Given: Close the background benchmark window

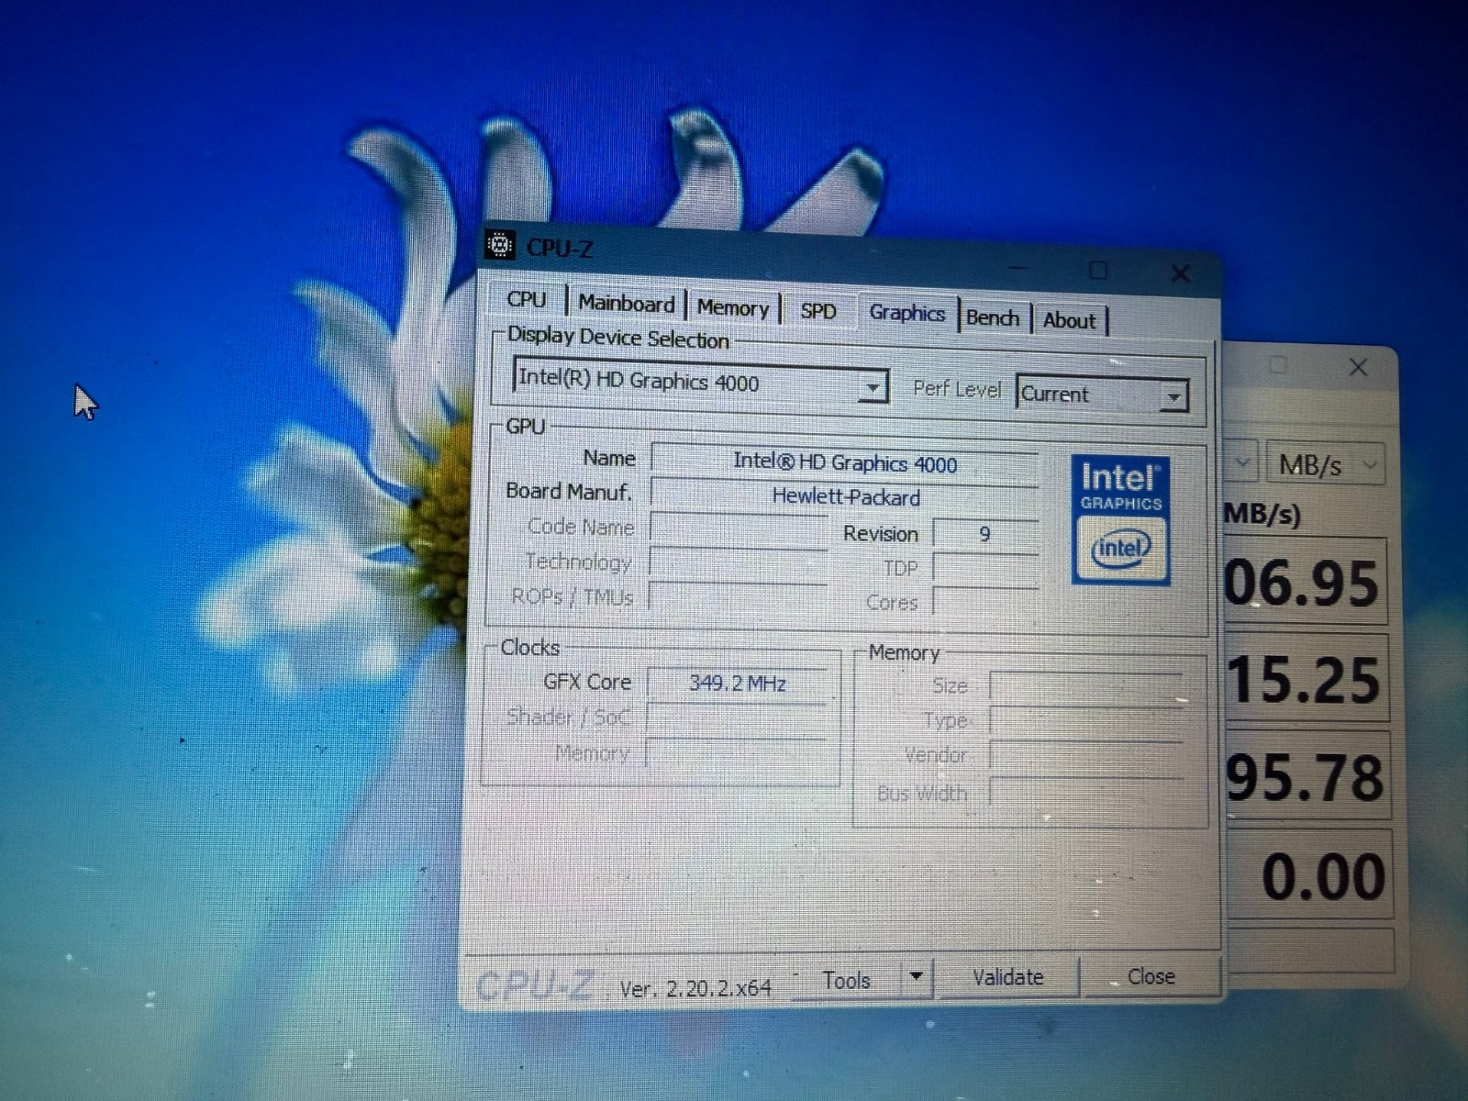Looking at the screenshot, I should pyautogui.click(x=1358, y=367).
